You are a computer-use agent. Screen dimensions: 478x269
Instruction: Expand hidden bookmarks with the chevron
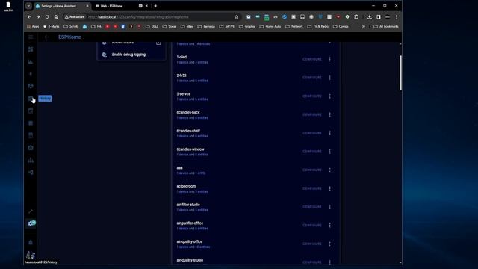point(364,27)
